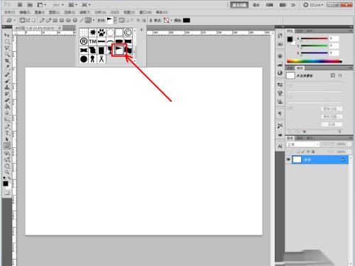Image resolution: width=355 pixels, height=266 pixels.
Task: Open the File menu
Action: 10,12
